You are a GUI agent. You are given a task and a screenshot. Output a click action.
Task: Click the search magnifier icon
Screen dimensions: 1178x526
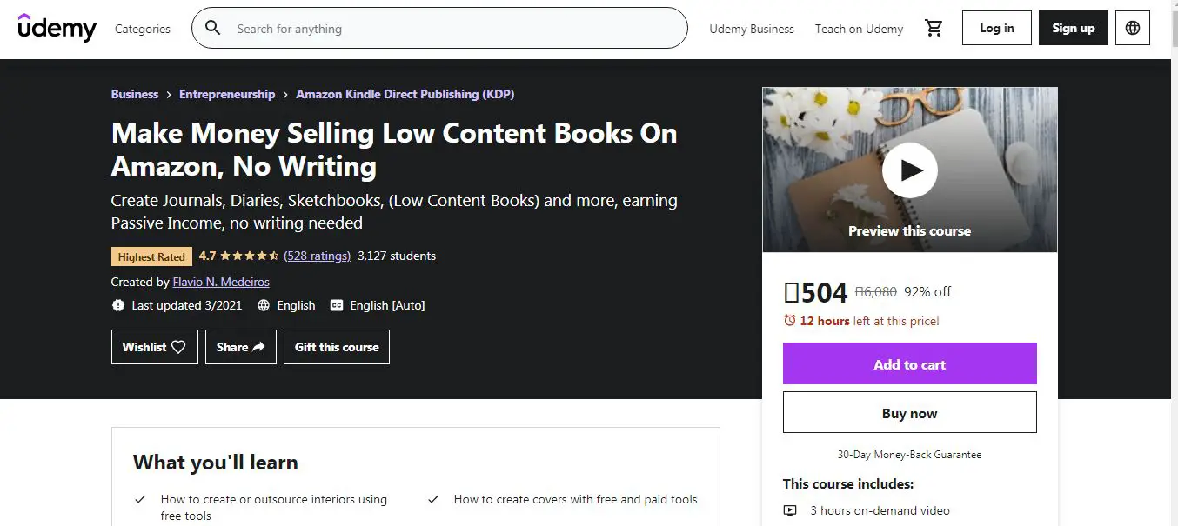(x=213, y=29)
